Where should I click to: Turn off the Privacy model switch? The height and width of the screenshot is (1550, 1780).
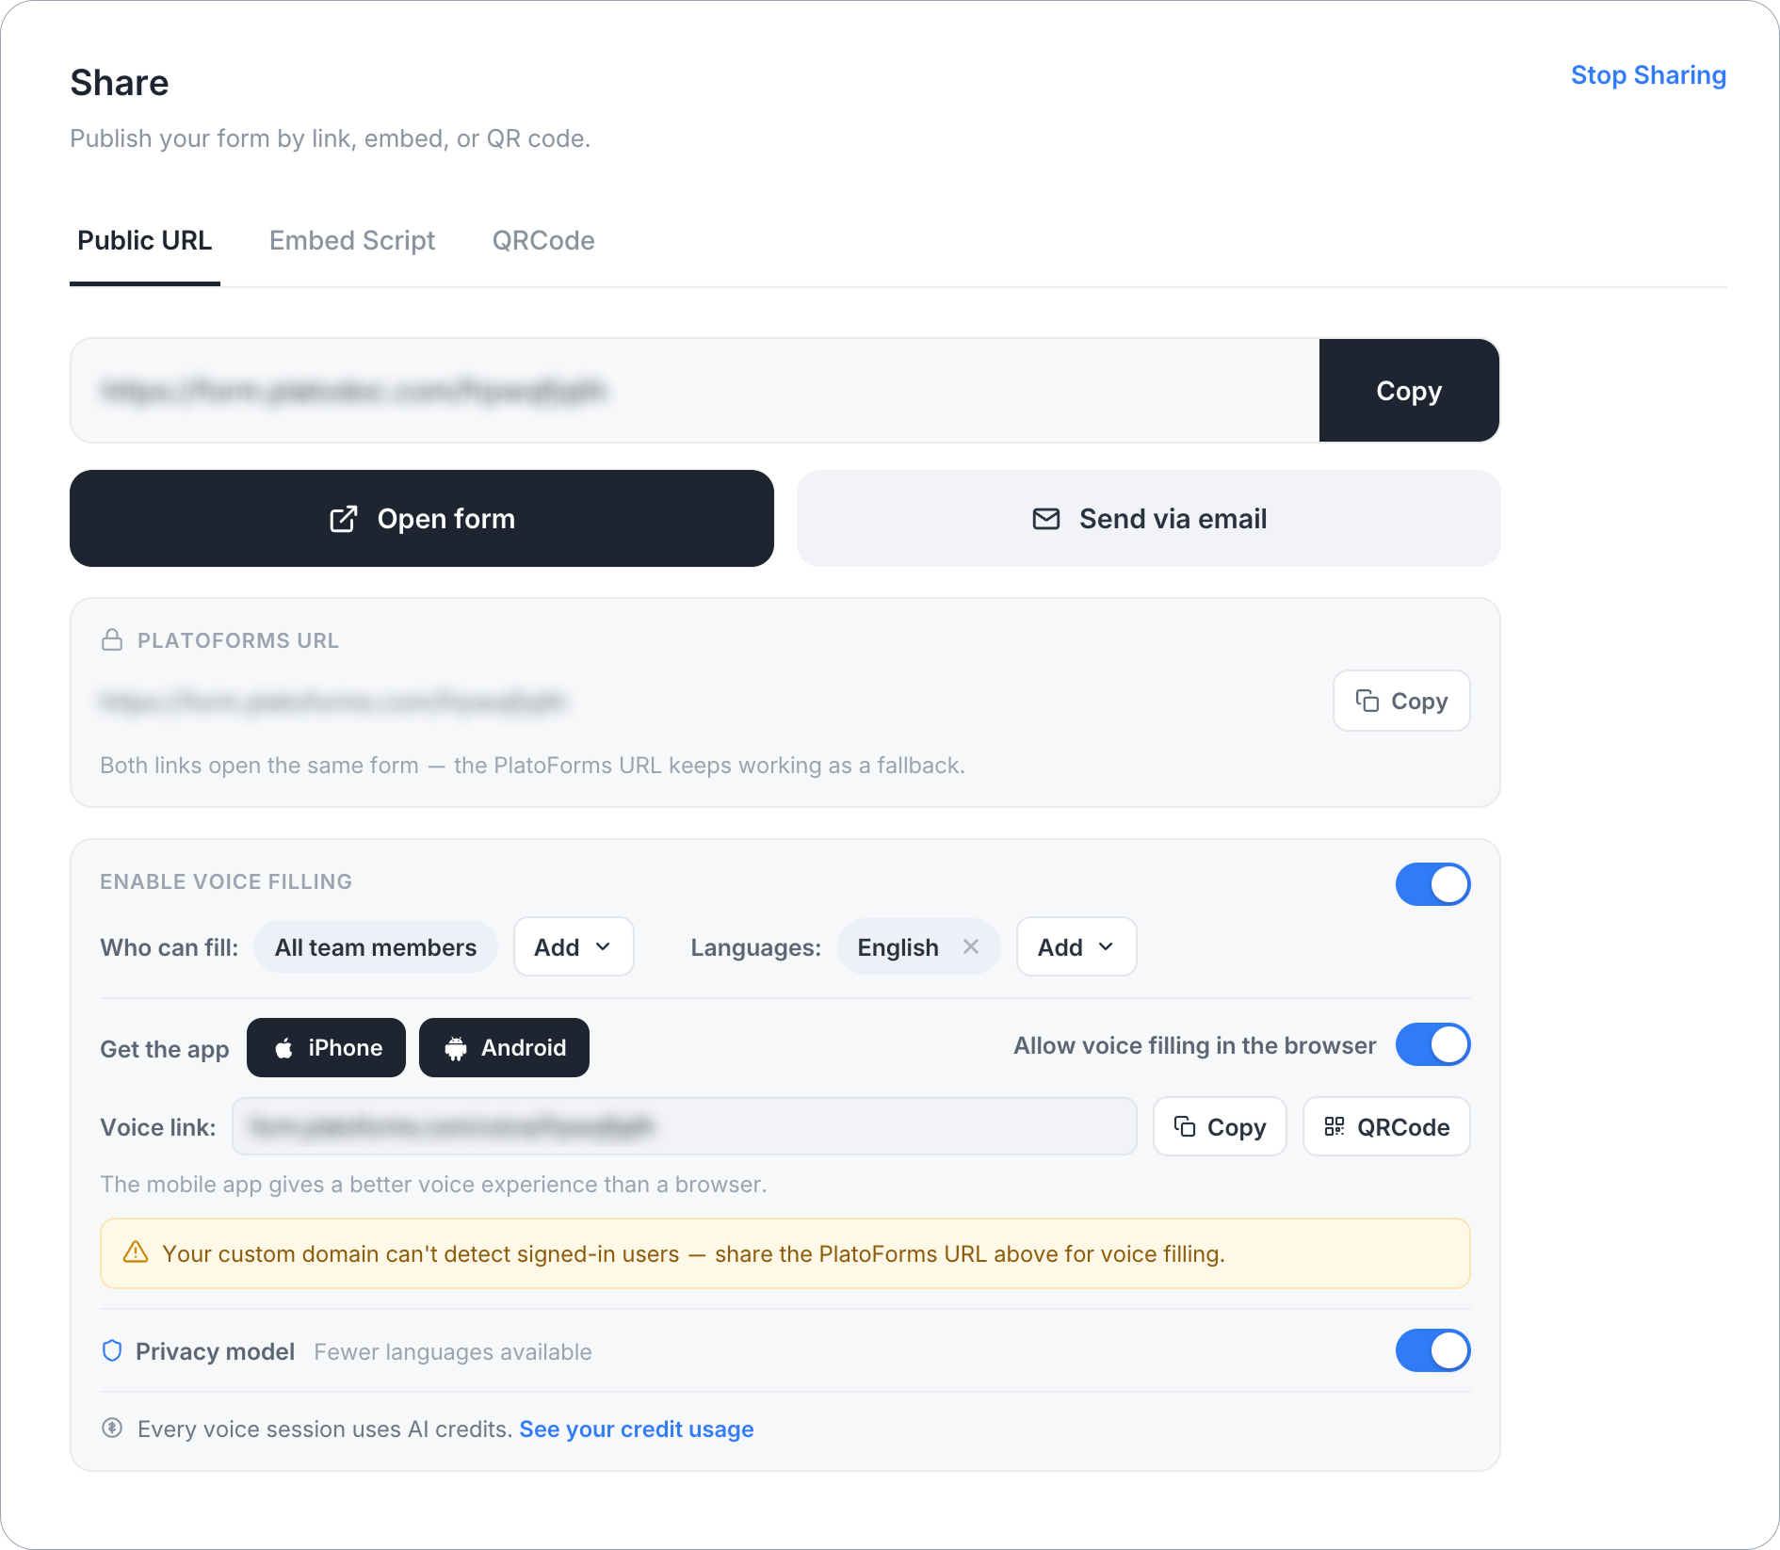pos(1432,1350)
